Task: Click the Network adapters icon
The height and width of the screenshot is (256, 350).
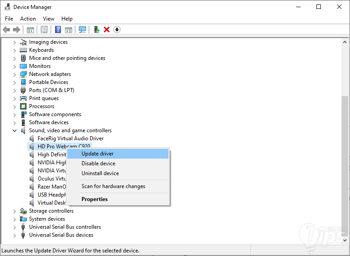Action: click(23, 74)
